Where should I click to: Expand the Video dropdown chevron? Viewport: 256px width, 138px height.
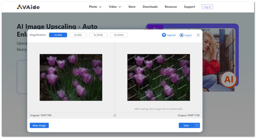120,7
